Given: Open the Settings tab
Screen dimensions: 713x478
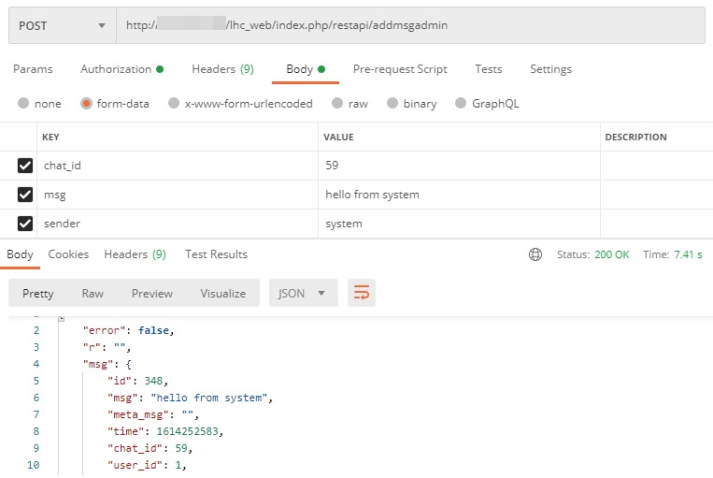Looking at the screenshot, I should click(550, 69).
